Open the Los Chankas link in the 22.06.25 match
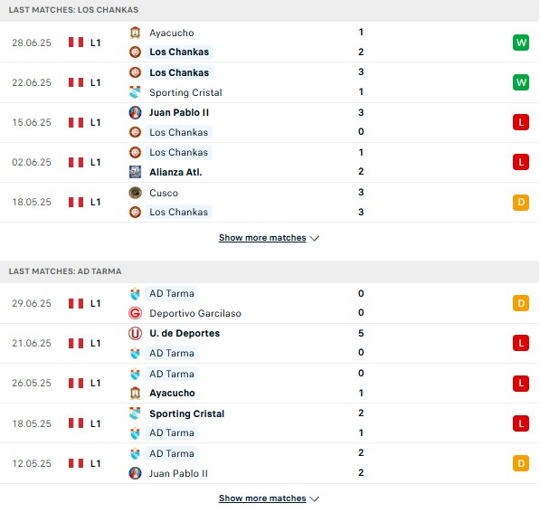This screenshot has width=540, height=513. pyautogui.click(x=179, y=72)
